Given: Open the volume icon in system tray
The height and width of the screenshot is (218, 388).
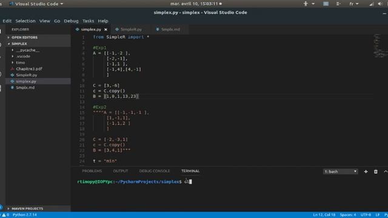Looking at the screenshot, I should tap(380, 4).
